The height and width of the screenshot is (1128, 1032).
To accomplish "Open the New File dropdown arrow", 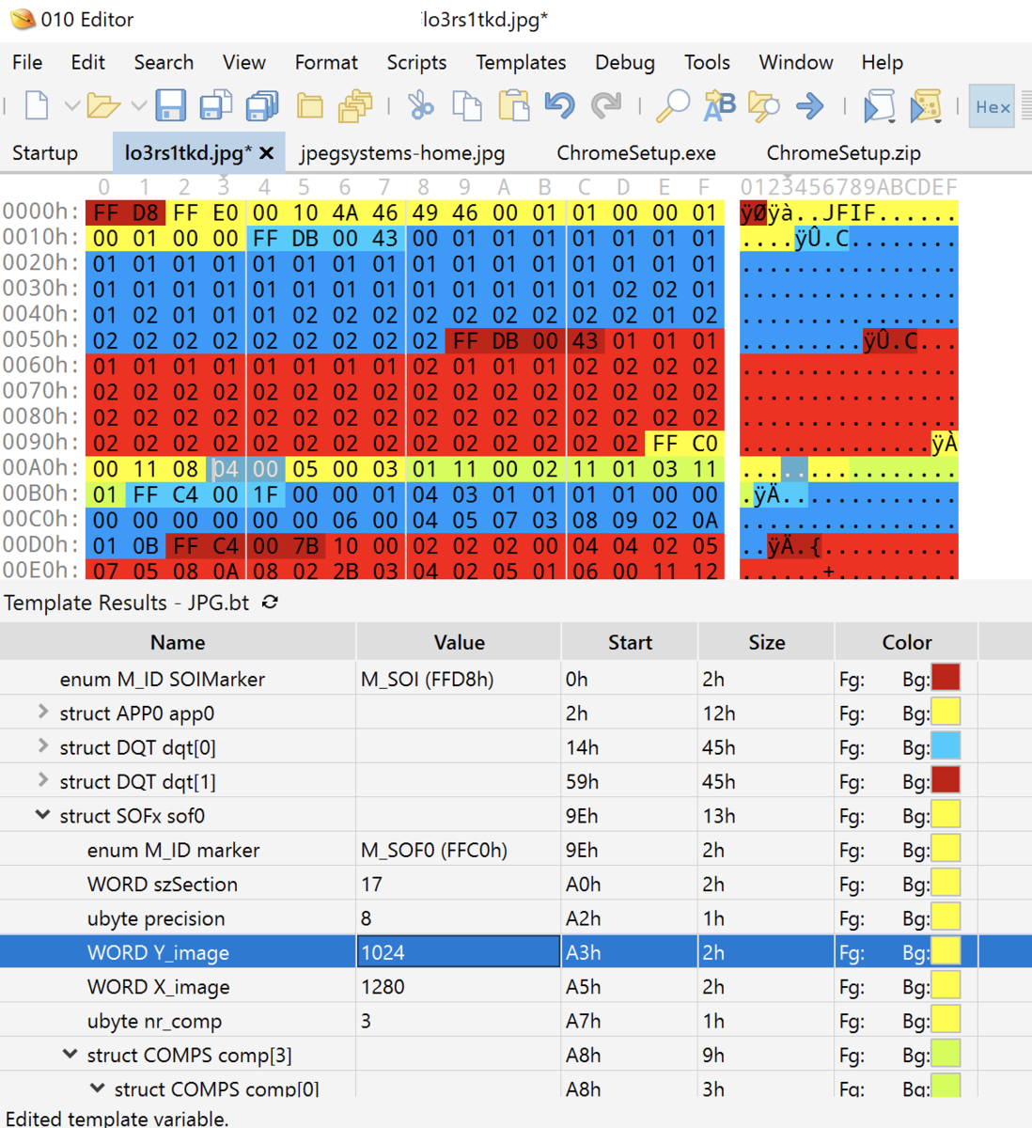I will 71,105.
